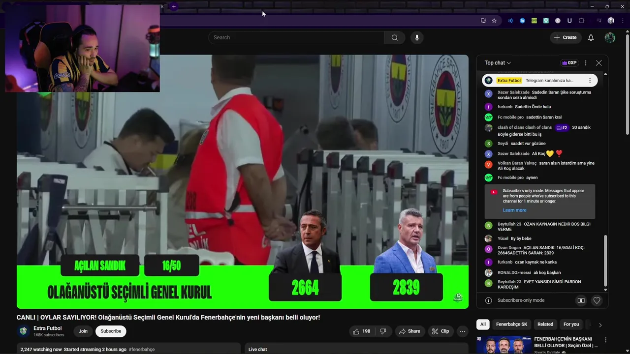Open the Extra Futbol channel avatar
Image resolution: width=630 pixels, height=354 pixels.
23,331
